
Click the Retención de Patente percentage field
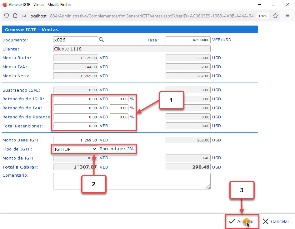tap(119, 117)
